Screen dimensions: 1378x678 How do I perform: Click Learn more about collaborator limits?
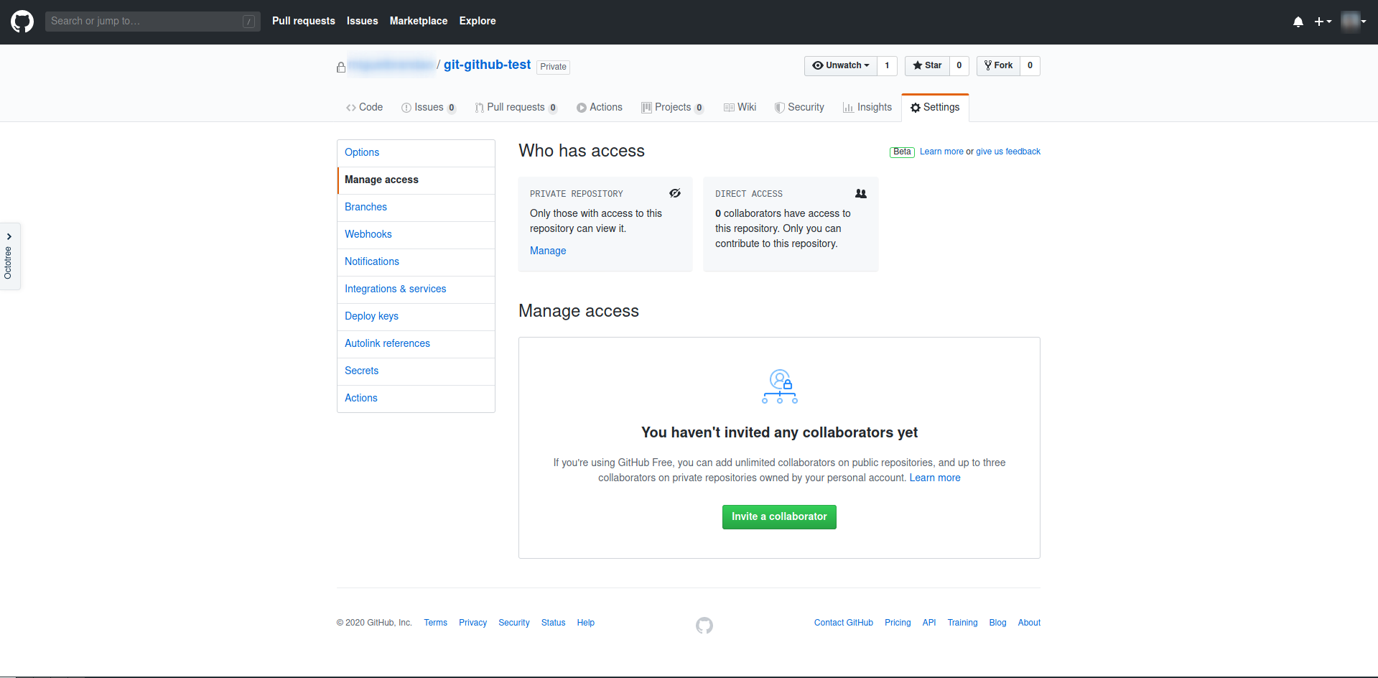pyautogui.click(x=935, y=478)
